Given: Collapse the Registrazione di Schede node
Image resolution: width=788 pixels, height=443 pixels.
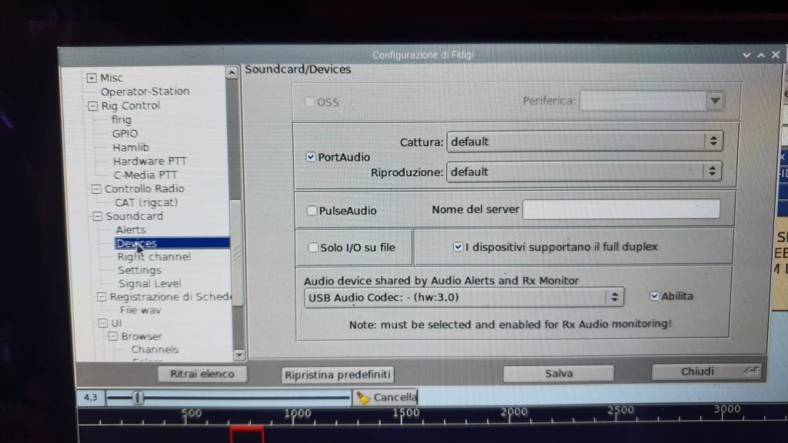Looking at the screenshot, I should [101, 297].
